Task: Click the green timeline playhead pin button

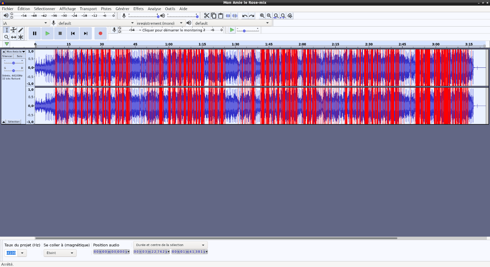Action: pos(7,44)
